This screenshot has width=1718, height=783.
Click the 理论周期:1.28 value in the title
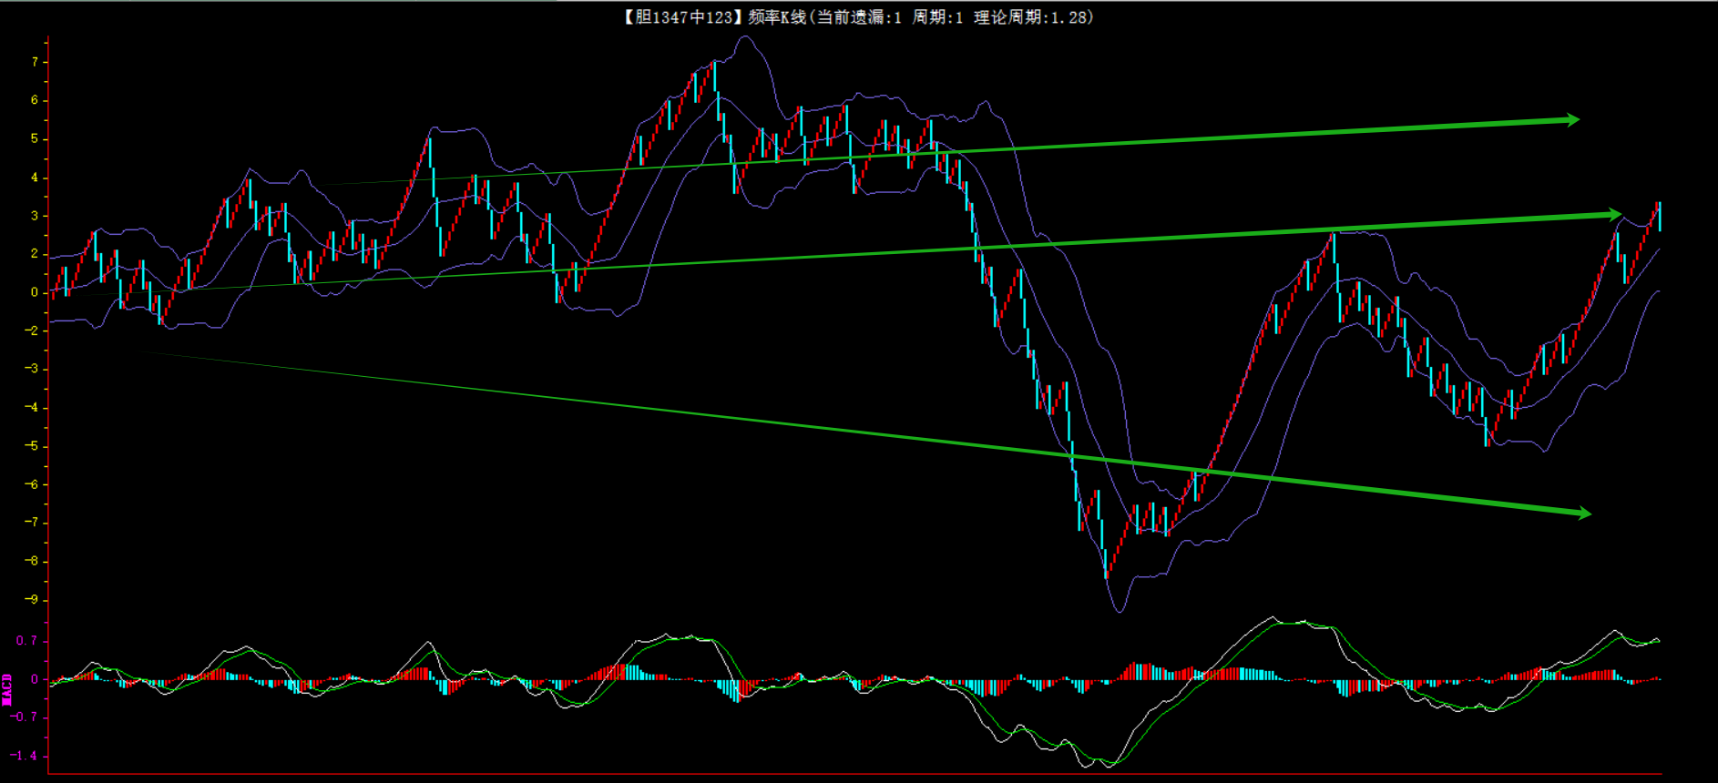click(x=1032, y=17)
